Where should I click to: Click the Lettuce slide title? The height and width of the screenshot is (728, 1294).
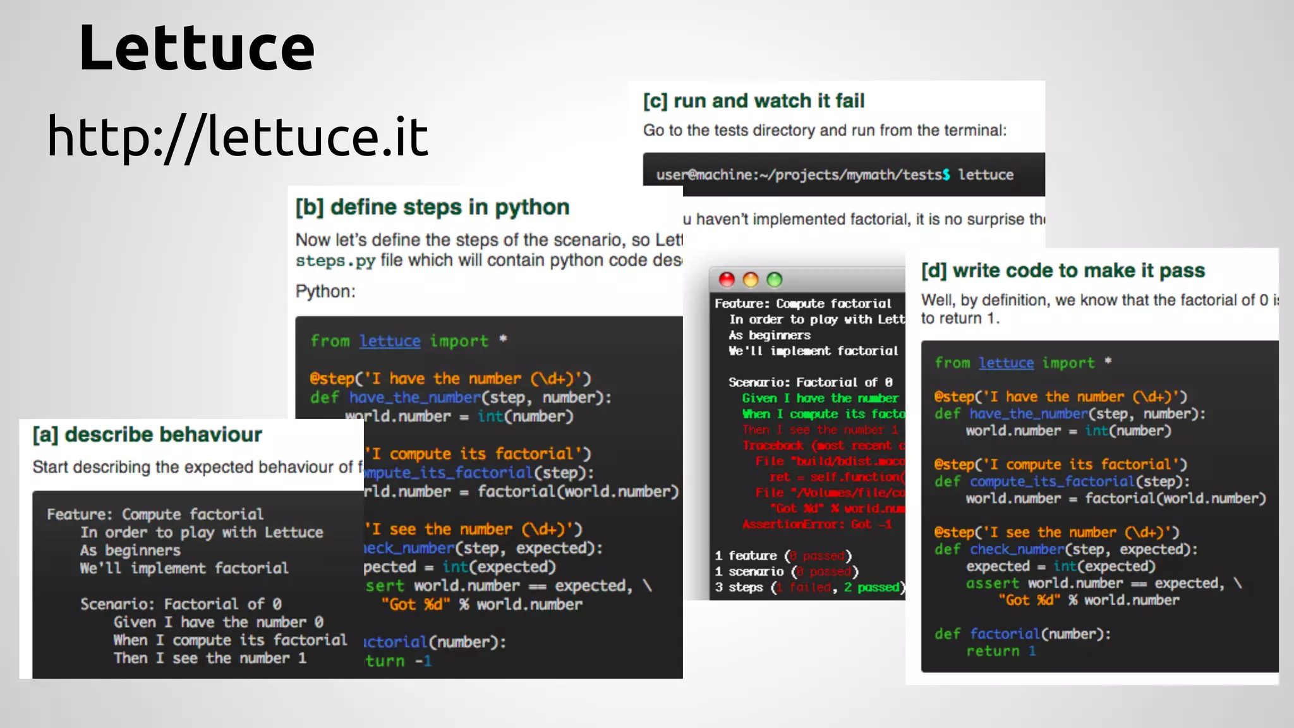pyautogui.click(x=197, y=47)
